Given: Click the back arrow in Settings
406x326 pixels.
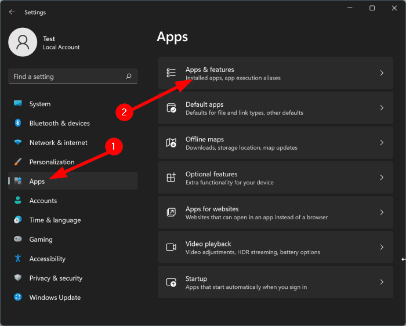Looking at the screenshot, I should click(x=12, y=12).
